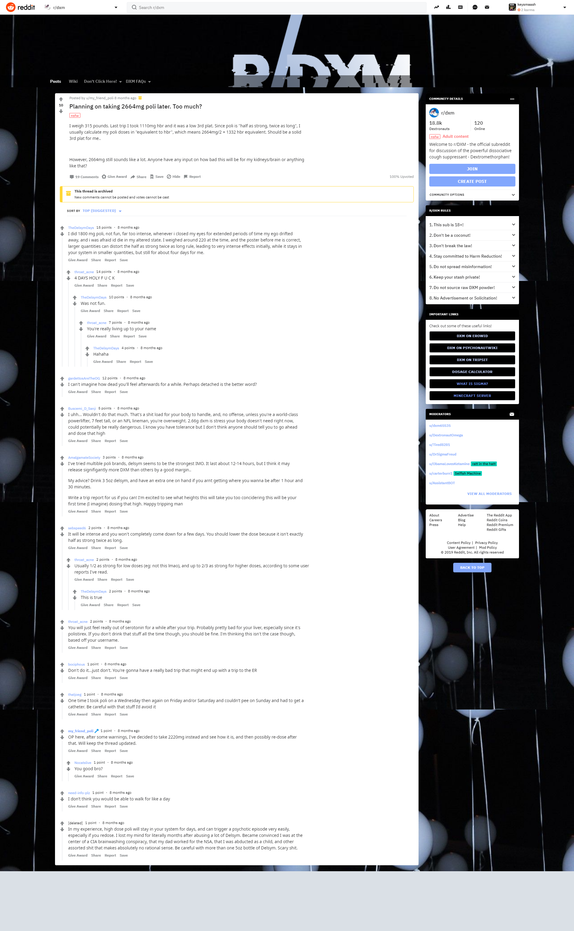Upvote sebspeed6's comment
The width and height of the screenshot is (574, 931).
(62, 528)
